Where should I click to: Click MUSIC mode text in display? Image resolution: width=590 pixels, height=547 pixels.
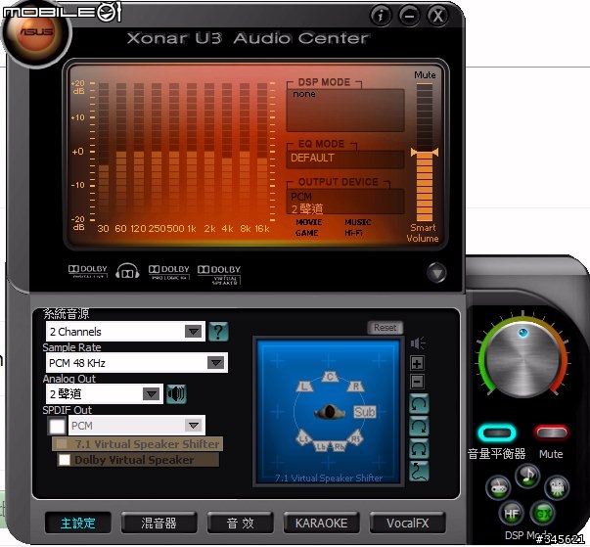(x=358, y=222)
